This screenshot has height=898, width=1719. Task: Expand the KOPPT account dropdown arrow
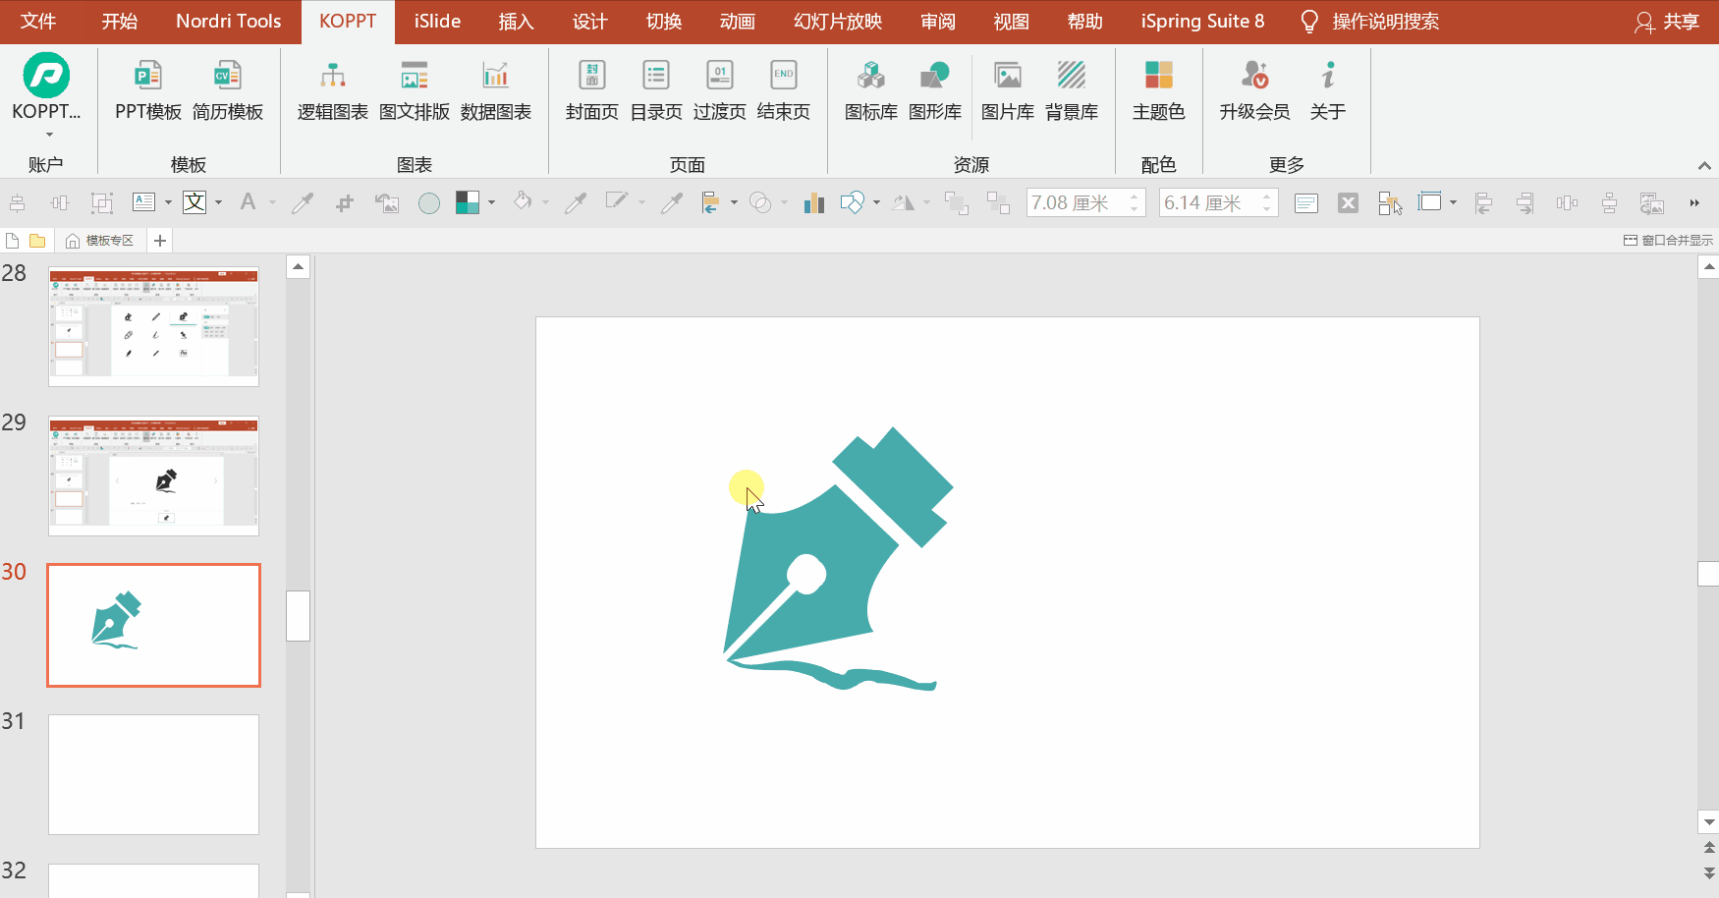[48, 135]
